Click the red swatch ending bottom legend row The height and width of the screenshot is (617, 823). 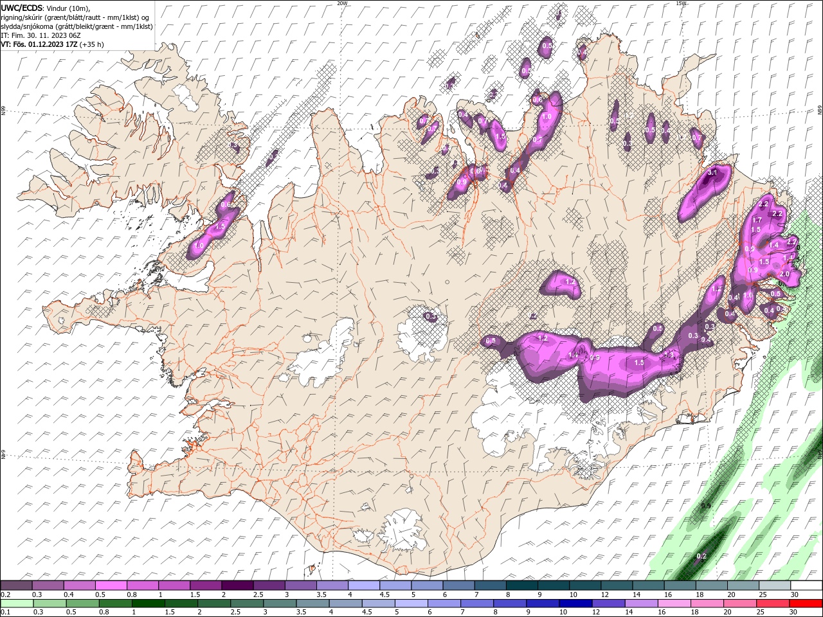coord(806,604)
